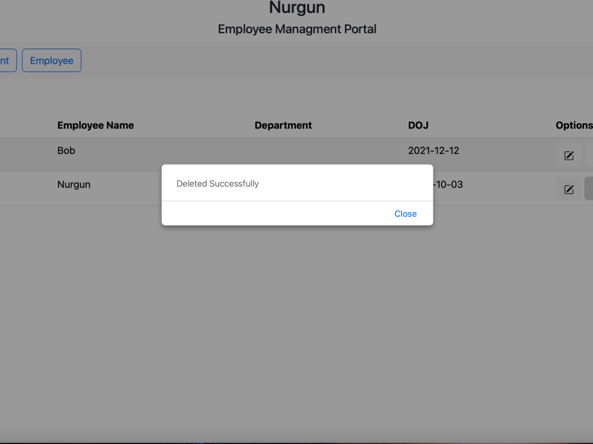The width and height of the screenshot is (593, 444).
Task: Click employee name Bob
Action: pos(66,150)
